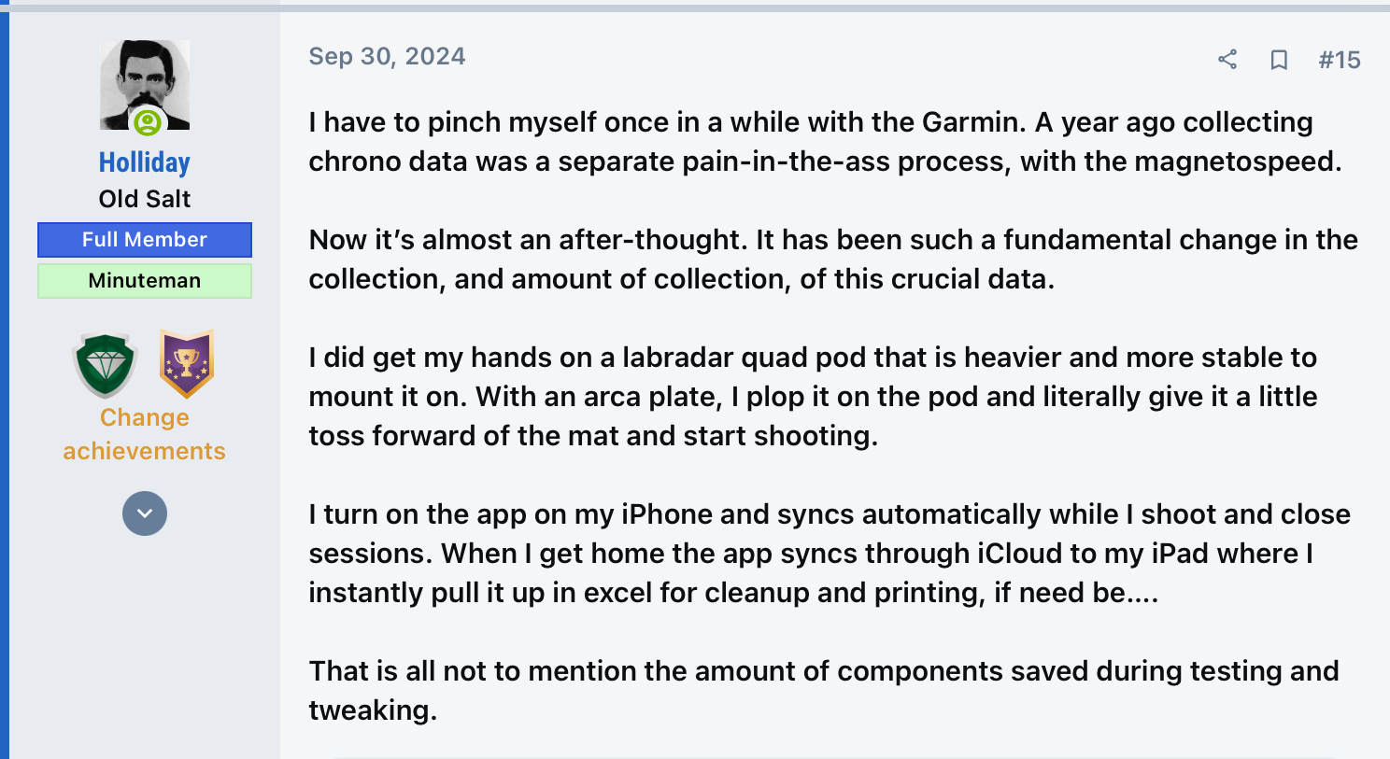
Task: Click the paragraph starting "I have to pinch myself"
Action: coord(825,142)
